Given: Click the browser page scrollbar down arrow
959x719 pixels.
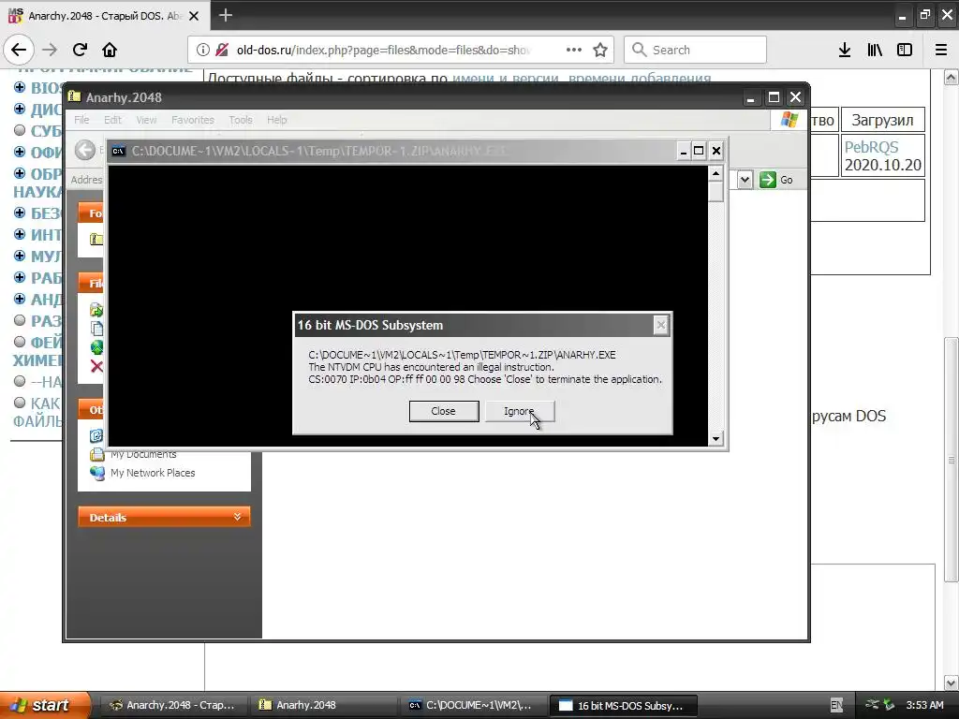Looking at the screenshot, I should click(x=952, y=682).
